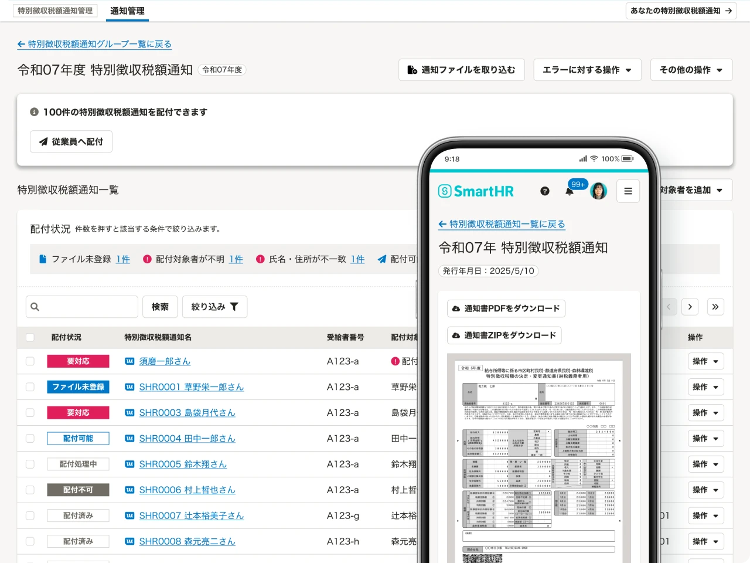The height and width of the screenshot is (563, 750).
Task: Click warning icon beside 氏名・住所が不一致
Action: (x=260, y=259)
